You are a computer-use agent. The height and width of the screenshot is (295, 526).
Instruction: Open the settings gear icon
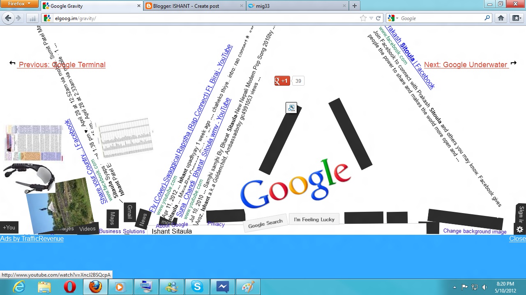520,229
